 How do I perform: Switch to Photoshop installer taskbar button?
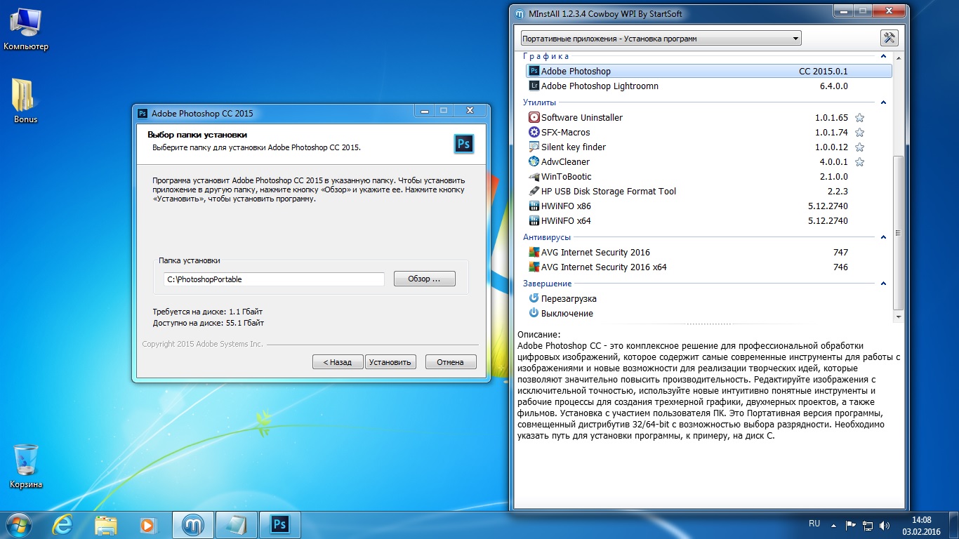tap(280, 524)
